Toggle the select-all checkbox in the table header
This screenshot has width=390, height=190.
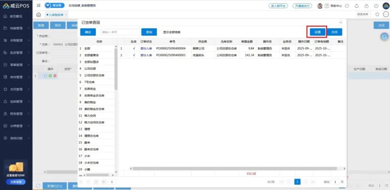(126, 42)
